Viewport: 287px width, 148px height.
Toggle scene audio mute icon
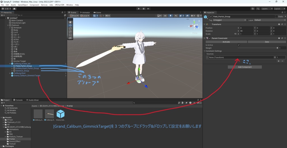pos(176,16)
